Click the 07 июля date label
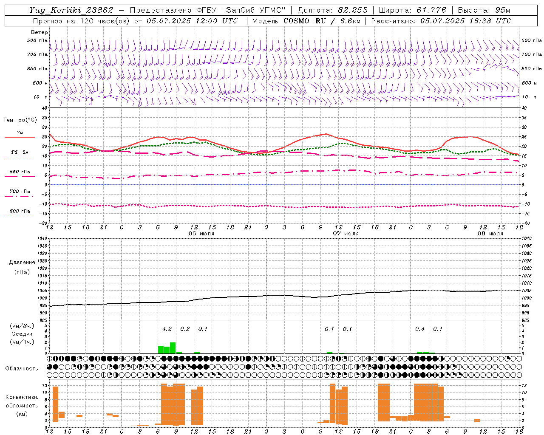Screen dimensions: 544x435 click(346, 234)
